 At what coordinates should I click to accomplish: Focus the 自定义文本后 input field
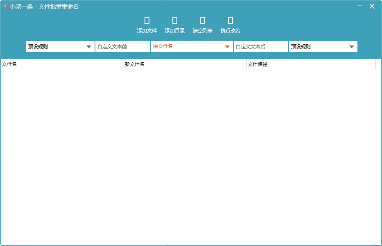click(x=261, y=47)
